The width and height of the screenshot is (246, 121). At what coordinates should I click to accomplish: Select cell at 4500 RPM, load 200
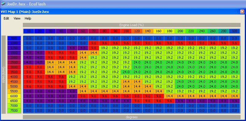(x=180, y=82)
